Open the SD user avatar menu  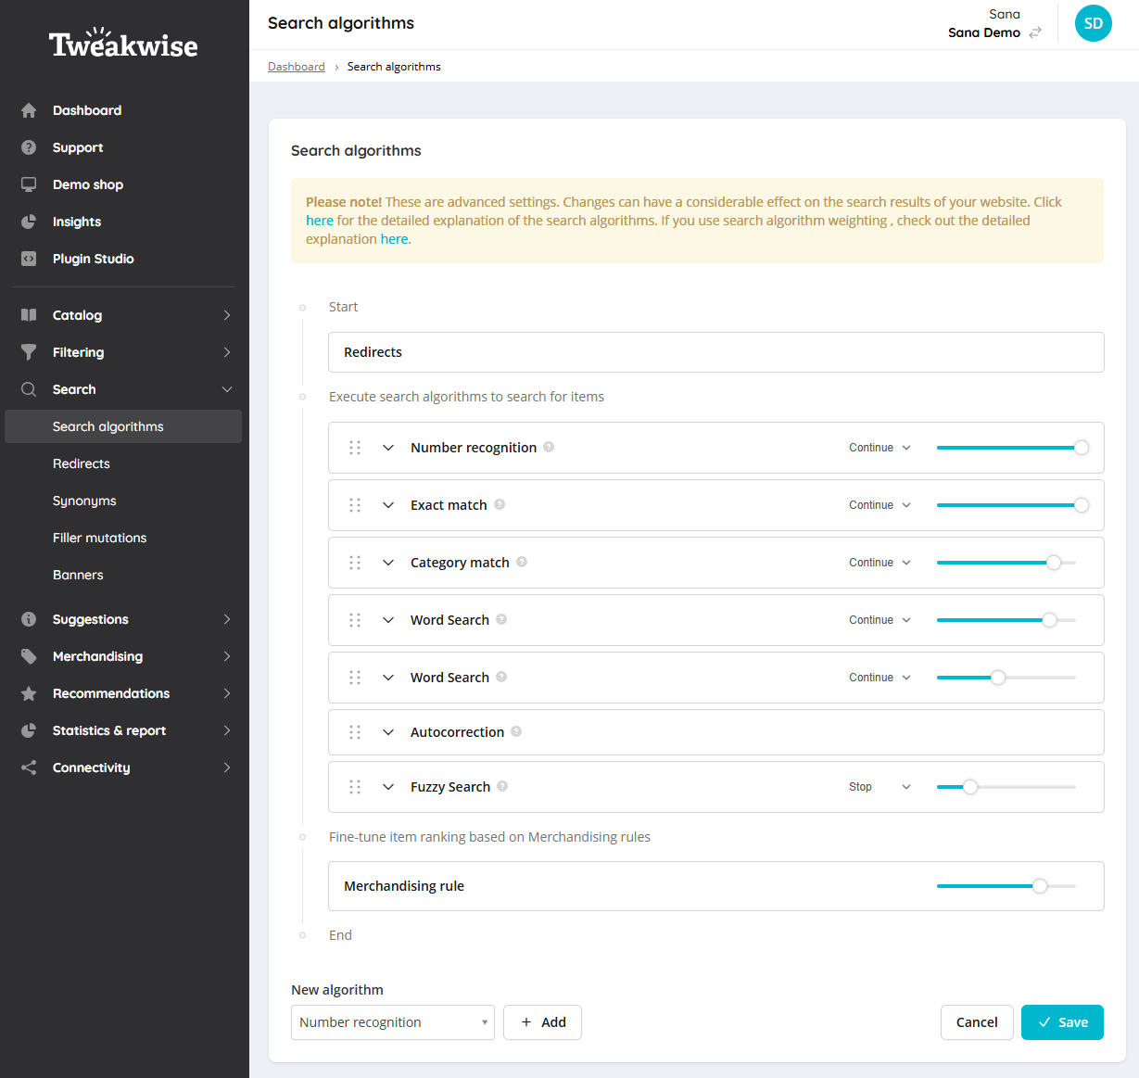click(x=1094, y=24)
